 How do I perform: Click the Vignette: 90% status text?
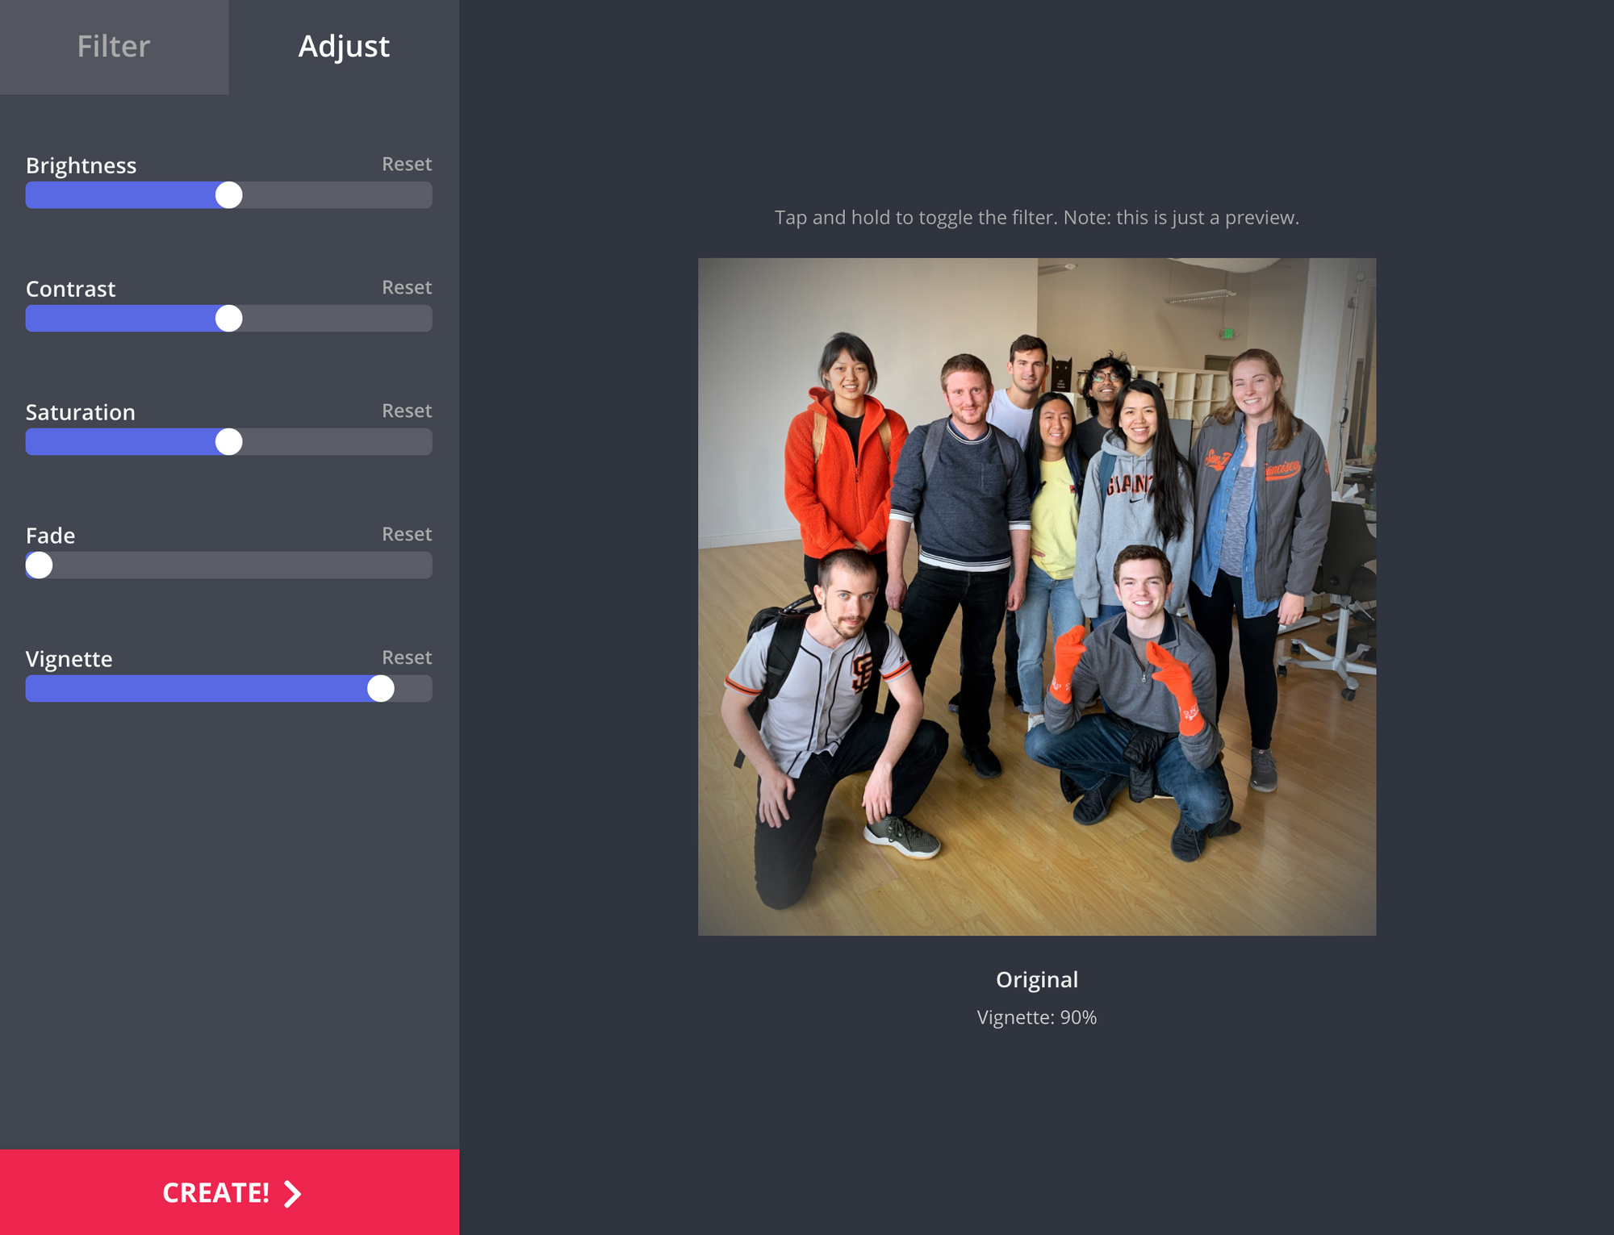point(1036,1017)
